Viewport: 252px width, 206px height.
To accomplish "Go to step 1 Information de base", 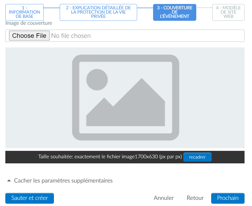I will pos(25,12).
